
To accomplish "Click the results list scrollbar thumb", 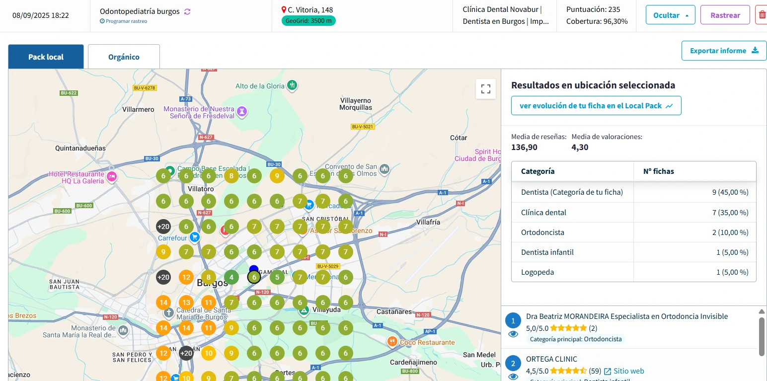I will click(x=762, y=336).
